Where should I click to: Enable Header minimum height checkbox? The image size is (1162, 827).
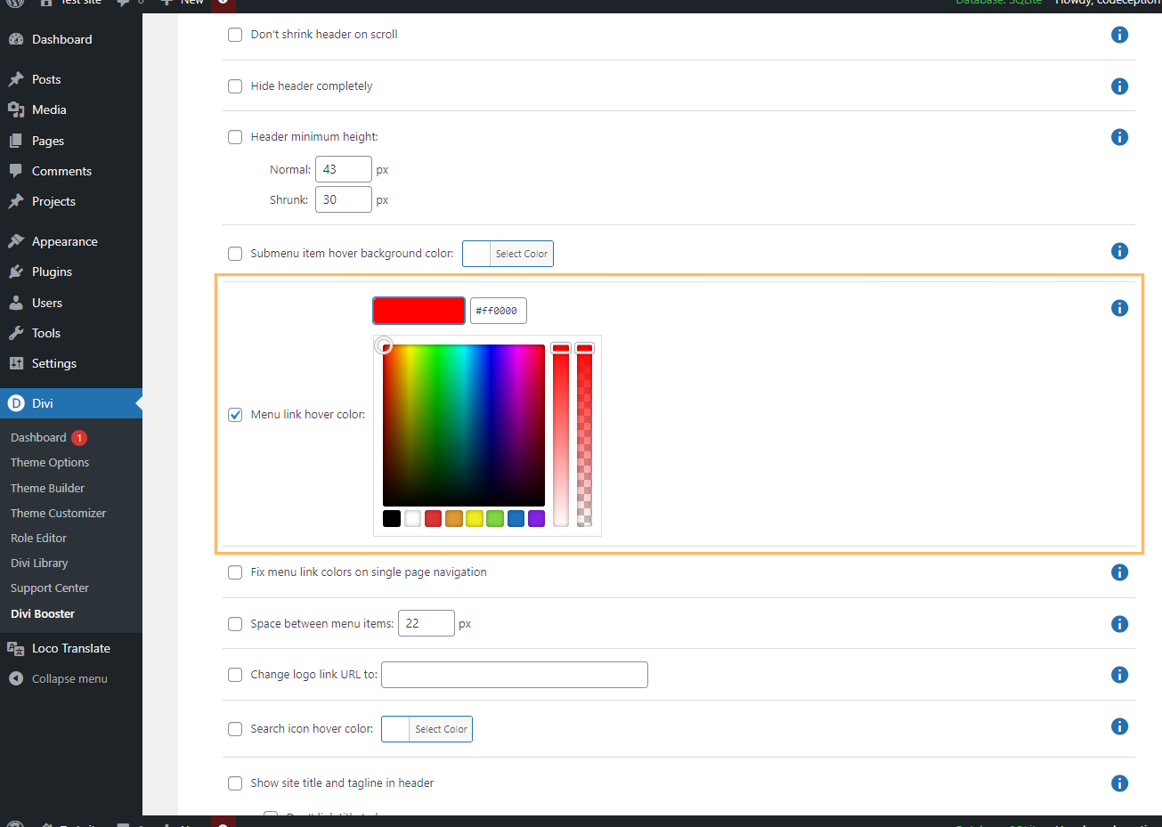coord(235,137)
